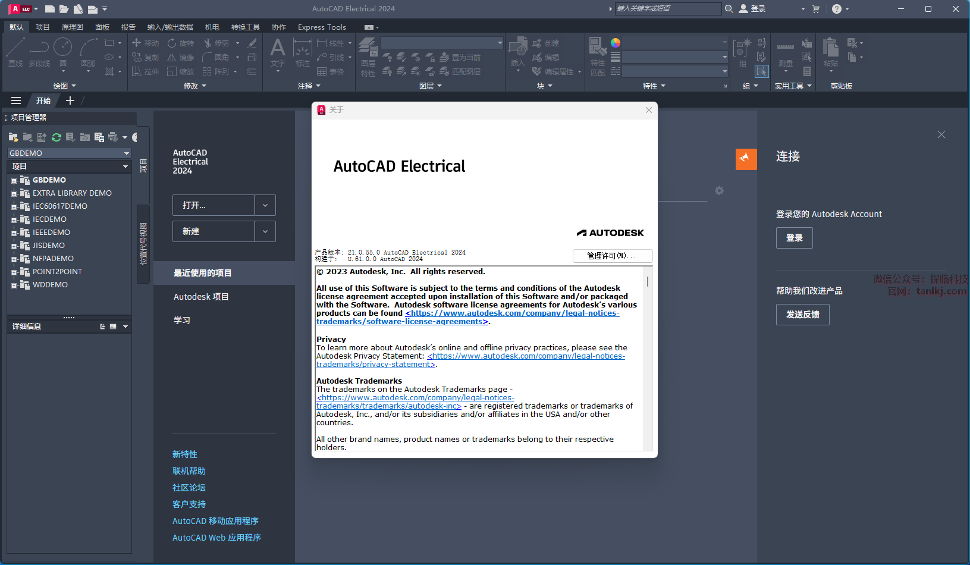Click the orange Autodesk Assistant icon

point(746,159)
